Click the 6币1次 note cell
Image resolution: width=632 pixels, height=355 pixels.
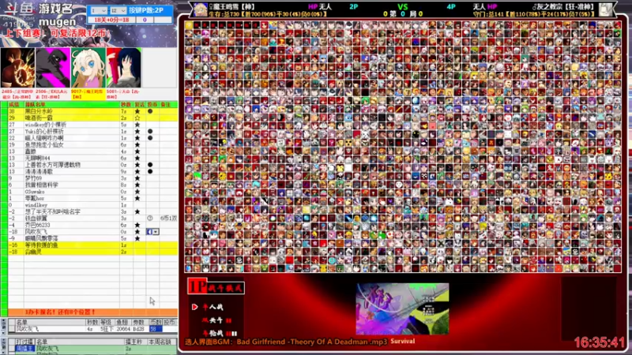click(168, 219)
